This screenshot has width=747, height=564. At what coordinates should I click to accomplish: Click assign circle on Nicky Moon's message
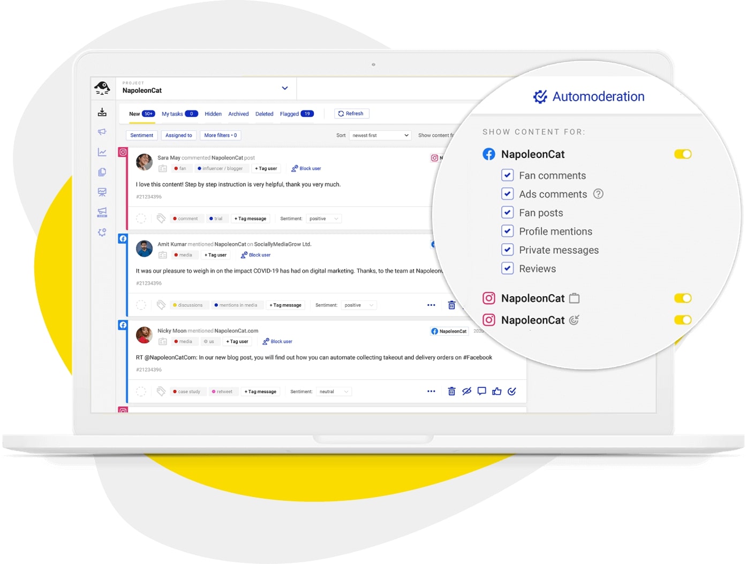pyautogui.click(x=141, y=392)
